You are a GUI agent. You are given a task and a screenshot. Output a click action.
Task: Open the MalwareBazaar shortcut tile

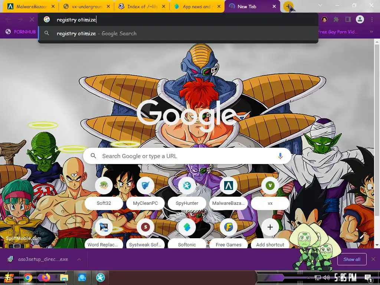[229, 193]
